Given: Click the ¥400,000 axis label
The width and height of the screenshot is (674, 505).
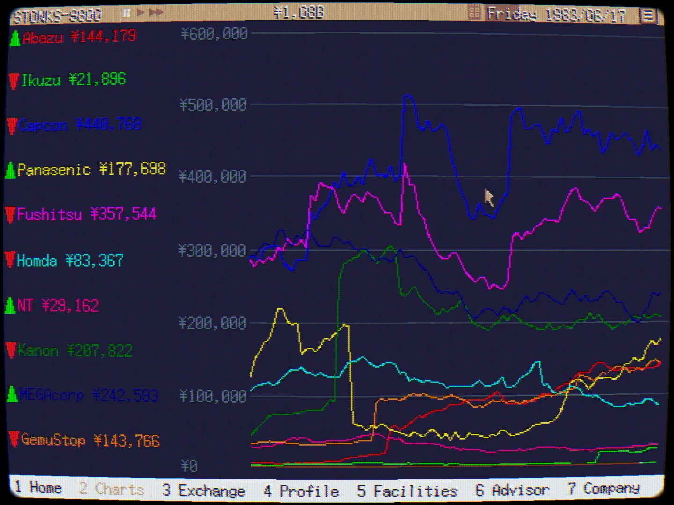Looking at the screenshot, I should click(212, 177).
